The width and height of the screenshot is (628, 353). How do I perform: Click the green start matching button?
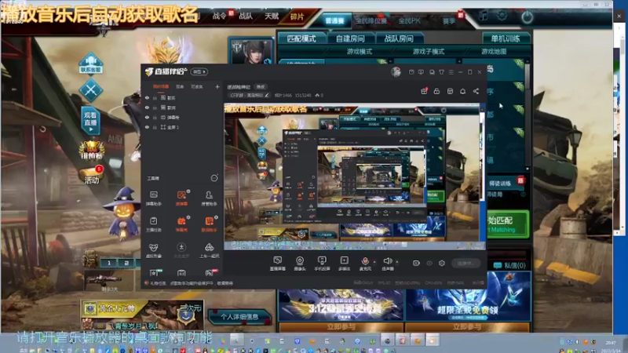pos(507,224)
